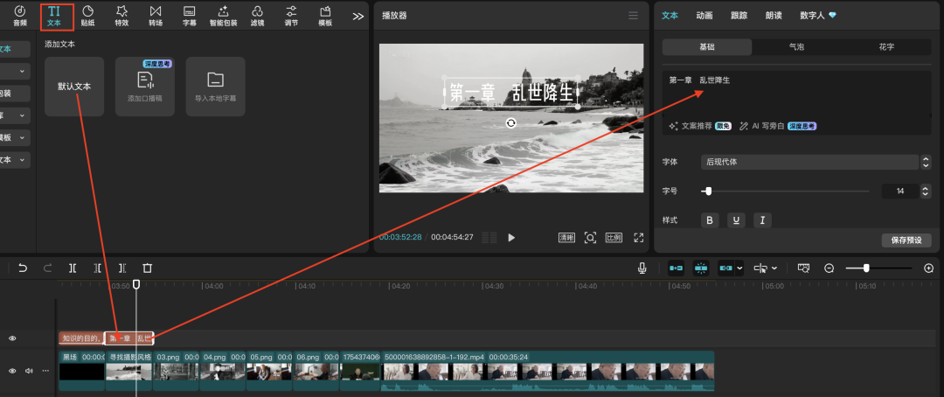Open the 字体 font dropdown

[x=815, y=162]
